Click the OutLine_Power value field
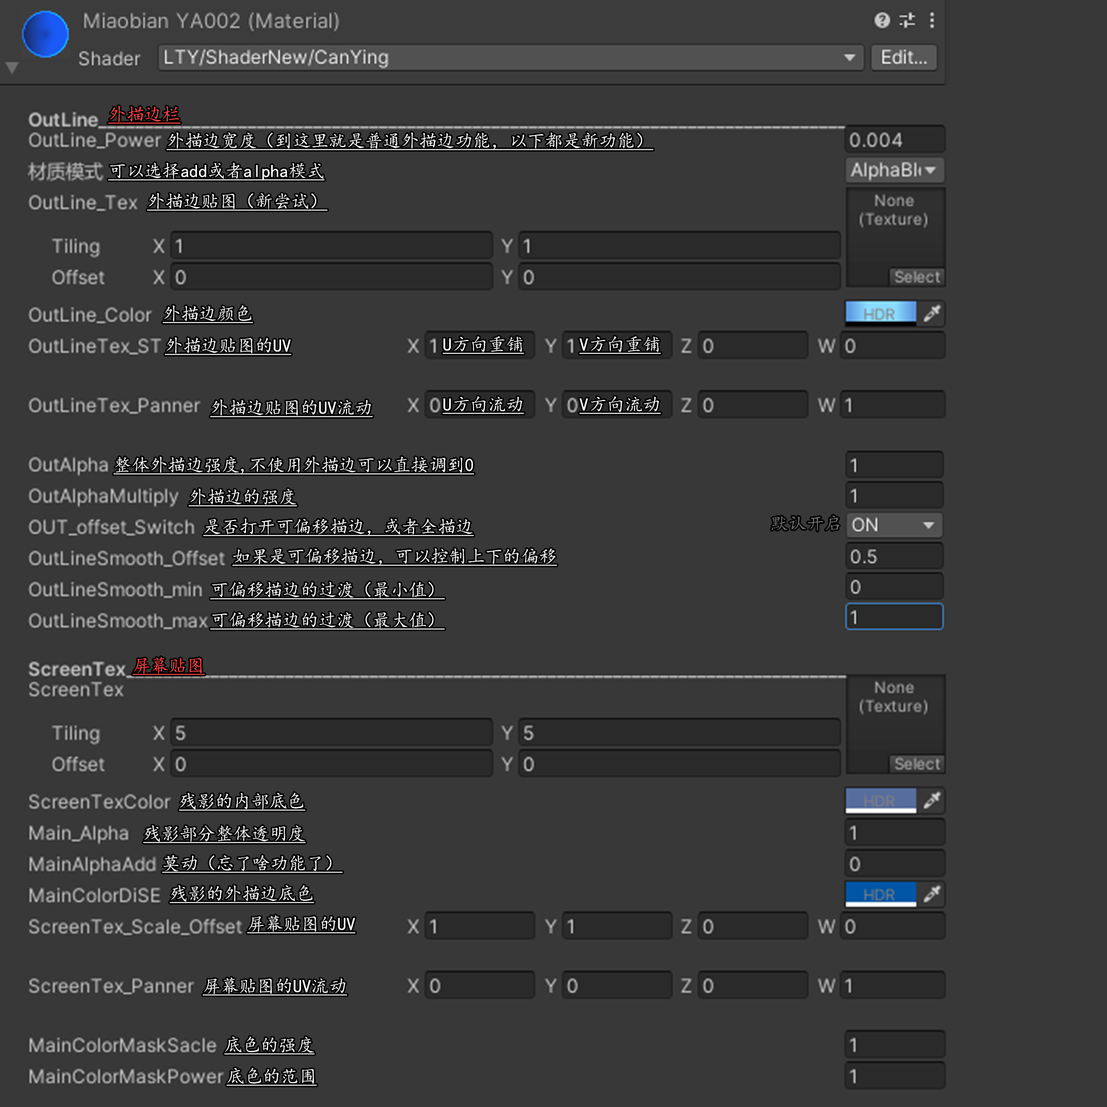This screenshot has width=1107, height=1107. (894, 140)
